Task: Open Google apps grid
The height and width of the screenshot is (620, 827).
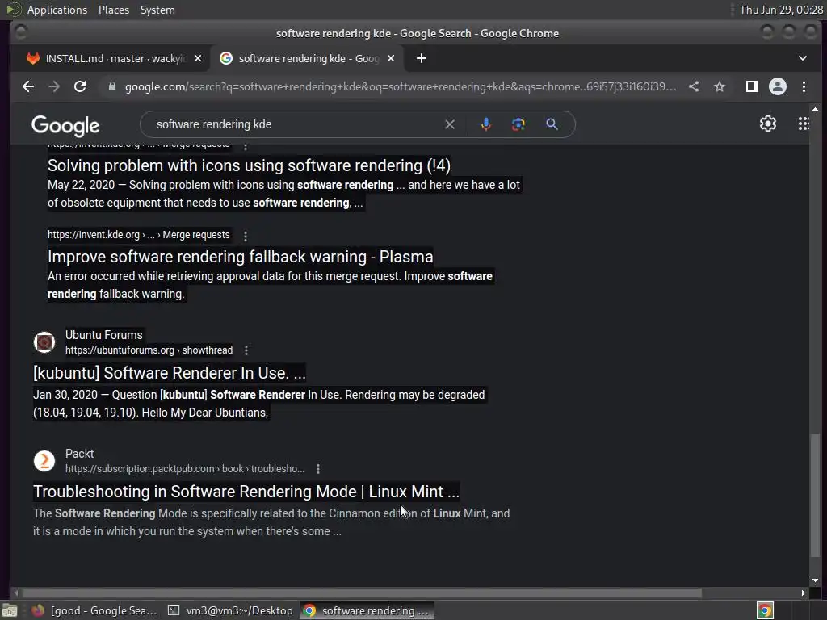Action: 804,124
